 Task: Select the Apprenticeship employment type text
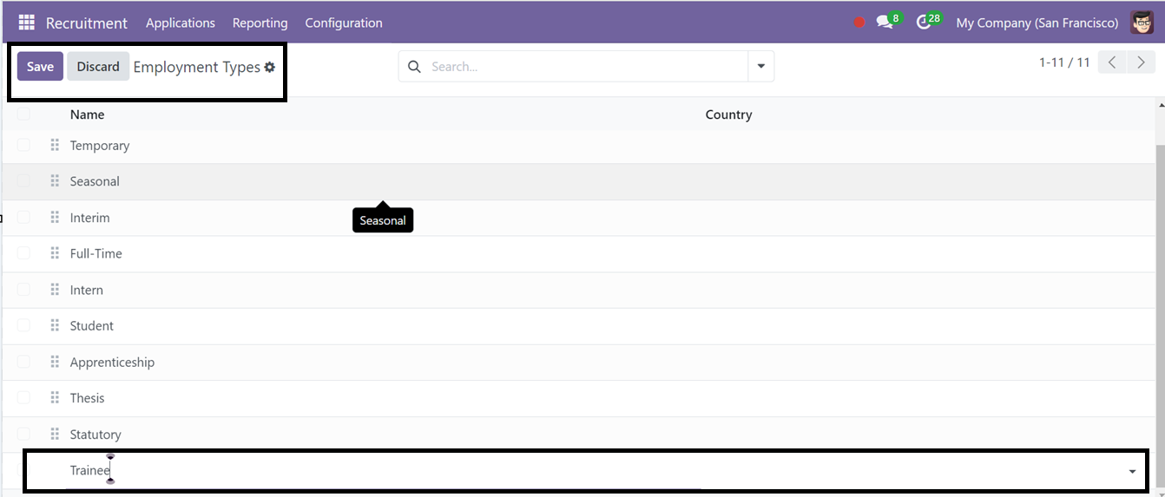coord(112,362)
